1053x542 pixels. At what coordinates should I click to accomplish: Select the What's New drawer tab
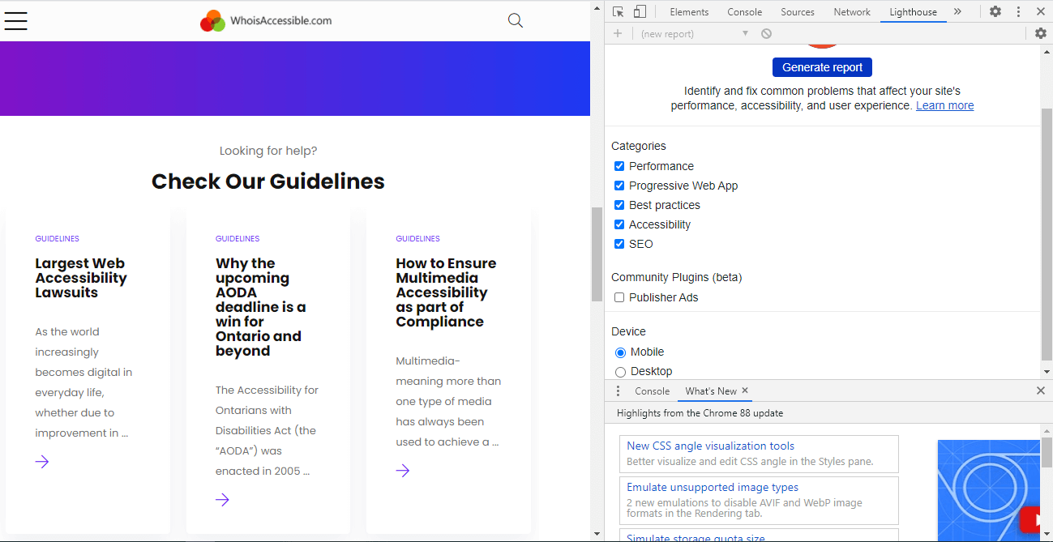click(711, 390)
